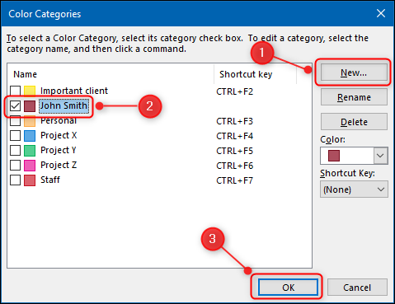The width and height of the screenshot is (395, 304).
Task: Create a category with New... button
Action: [354, 72]
